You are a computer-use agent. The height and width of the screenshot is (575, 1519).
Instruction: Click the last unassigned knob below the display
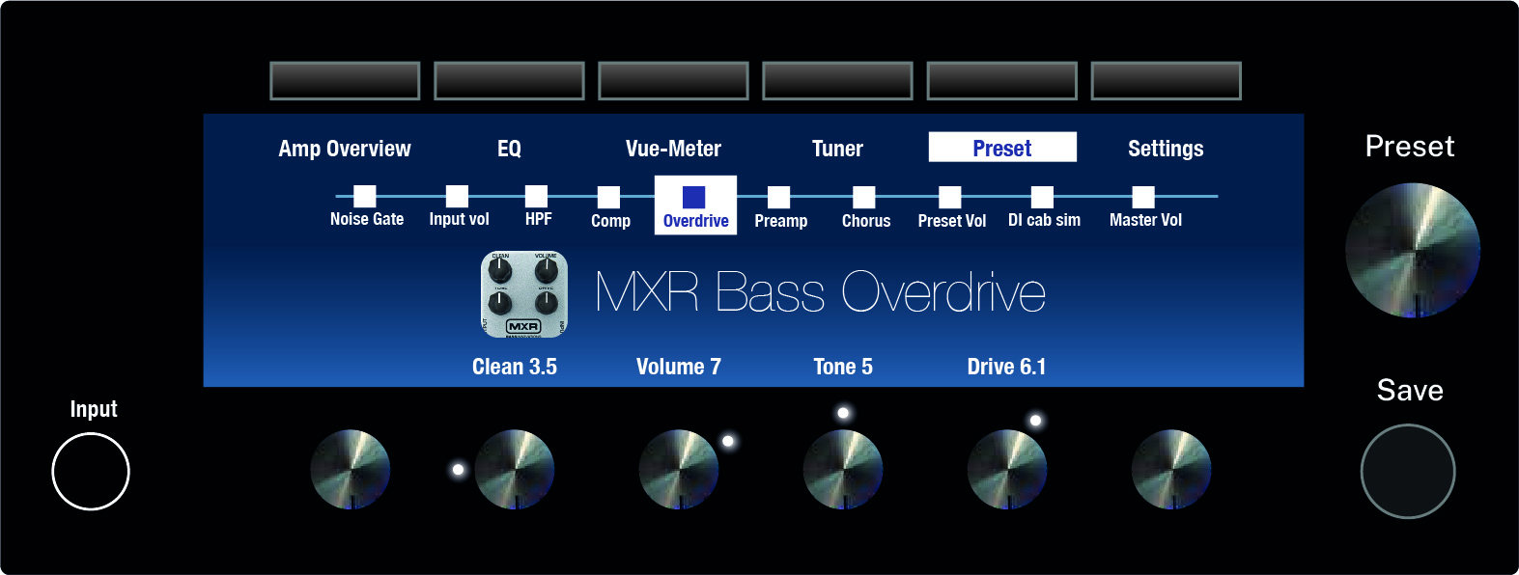pyautogui.click(x=1171, y=470)
